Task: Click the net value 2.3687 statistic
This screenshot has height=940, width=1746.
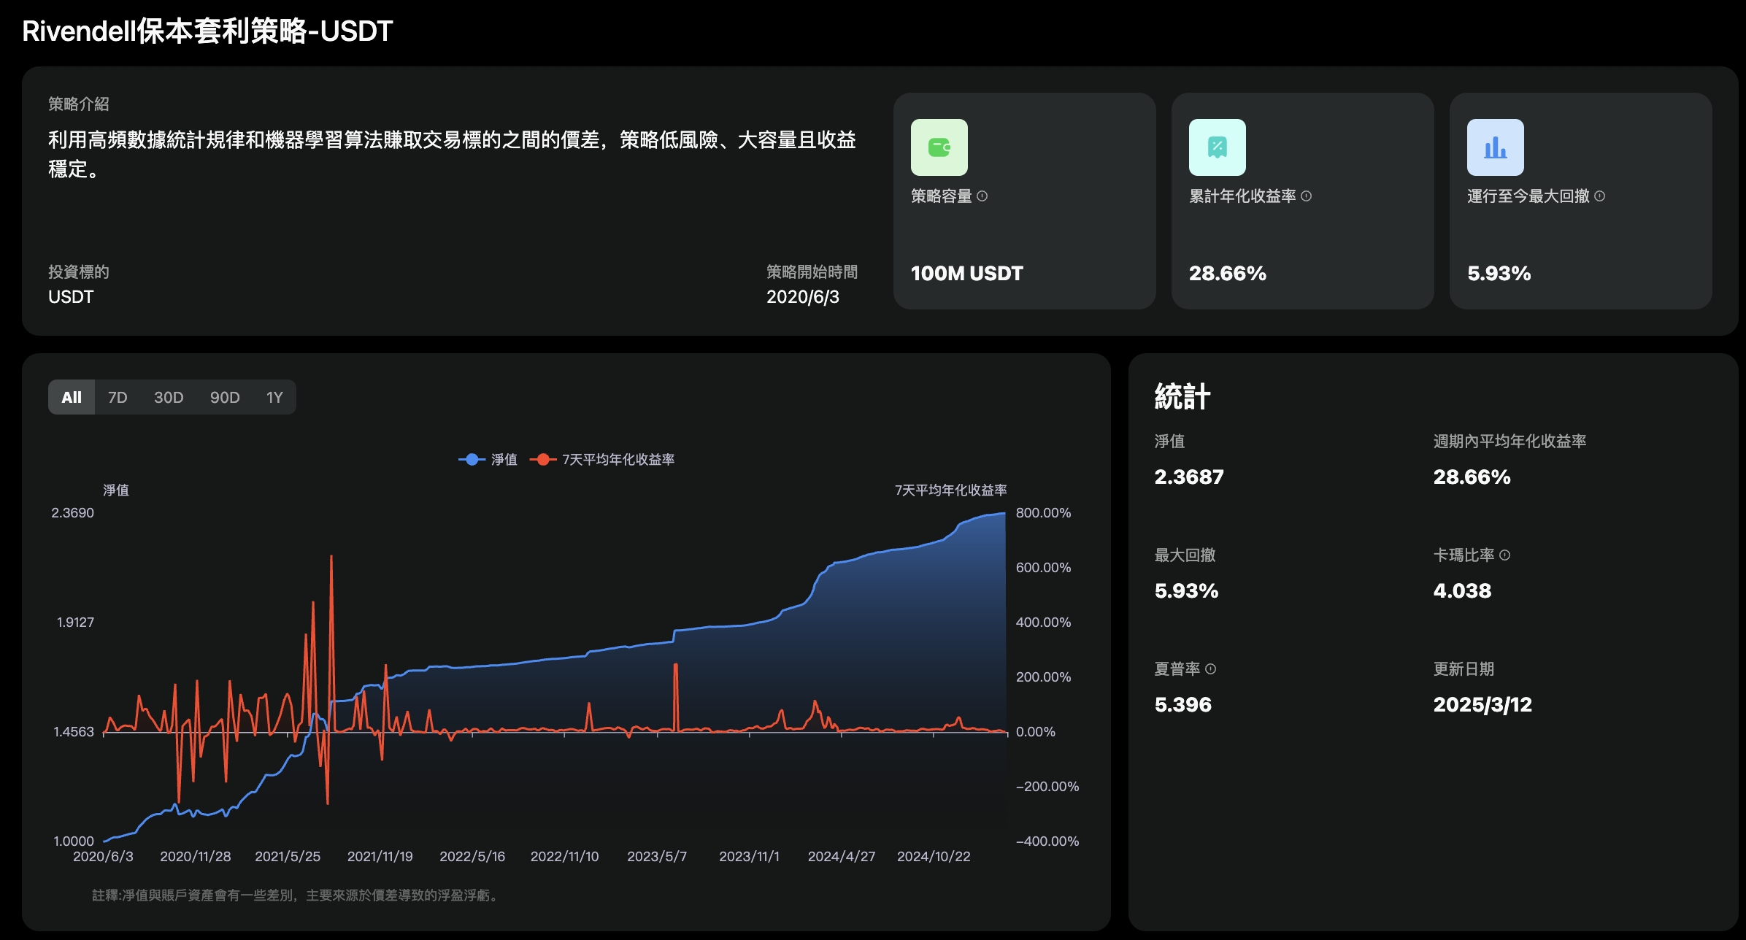Action: click(x=1188, y=477)
